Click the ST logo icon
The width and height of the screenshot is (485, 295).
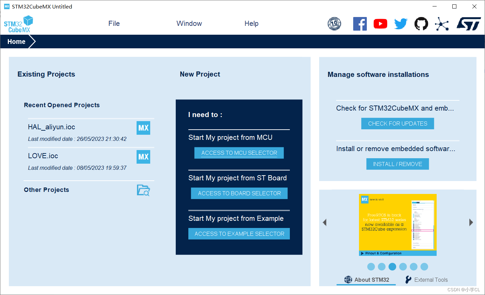coord(468,24)
